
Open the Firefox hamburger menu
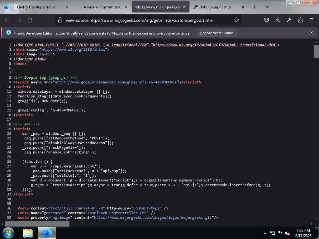click(x=312, y=20)
